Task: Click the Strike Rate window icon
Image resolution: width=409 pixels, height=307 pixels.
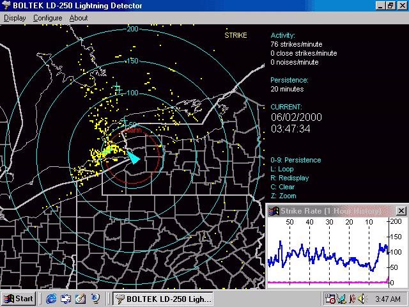Action: point(273,211)
